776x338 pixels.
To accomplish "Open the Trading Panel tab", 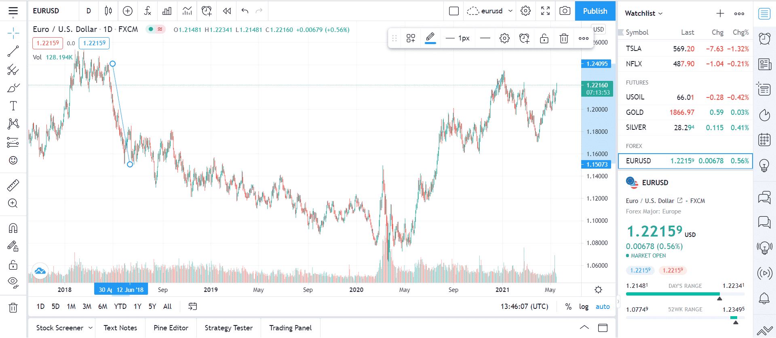I will tap(291, 328).
